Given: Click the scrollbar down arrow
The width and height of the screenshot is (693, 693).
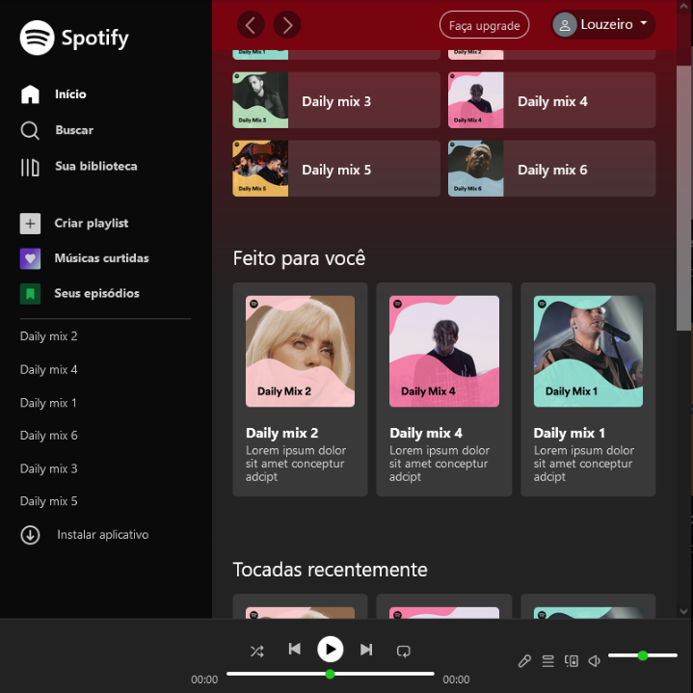Looking at the screenshot, I should click(683, 612).
